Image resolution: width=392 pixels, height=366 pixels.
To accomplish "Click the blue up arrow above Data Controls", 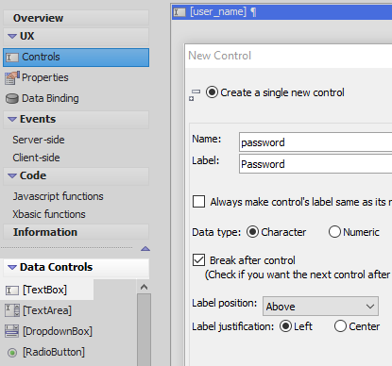I will [x=145, y=249].
